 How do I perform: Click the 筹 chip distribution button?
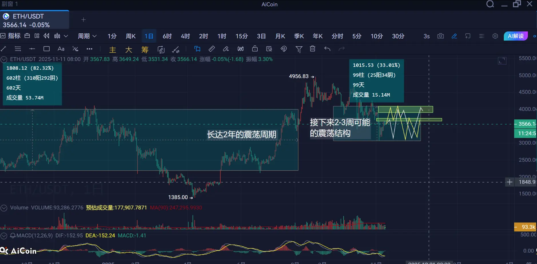[145, 50]
